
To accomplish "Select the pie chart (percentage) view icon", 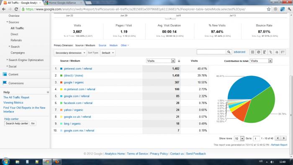I will [x=259, y=52].
